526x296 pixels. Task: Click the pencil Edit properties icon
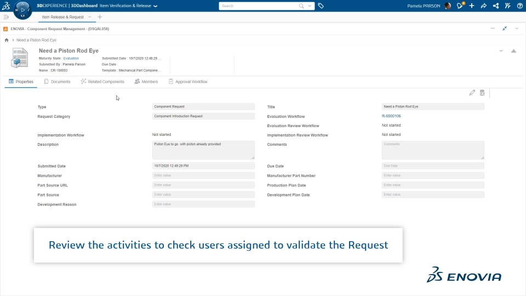(x=472, y=93)
